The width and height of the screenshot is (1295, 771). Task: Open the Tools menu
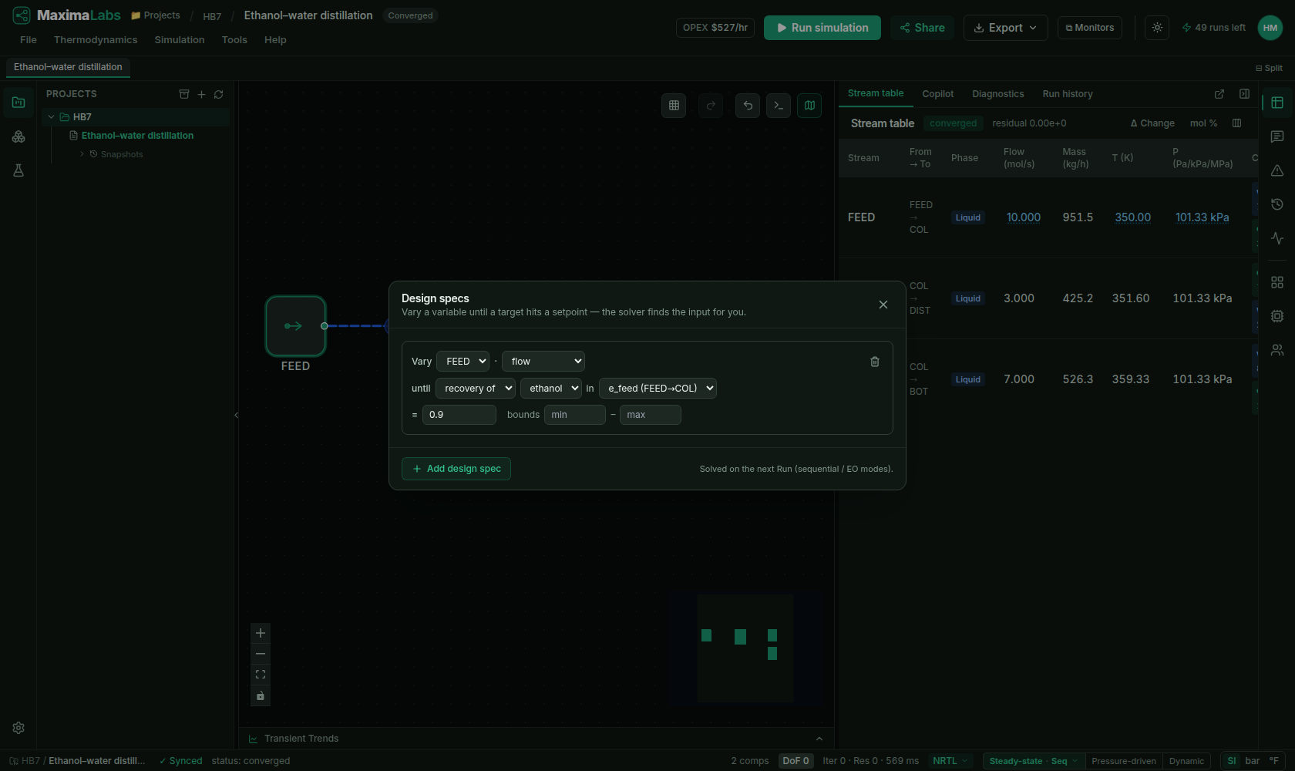point(234,40)
